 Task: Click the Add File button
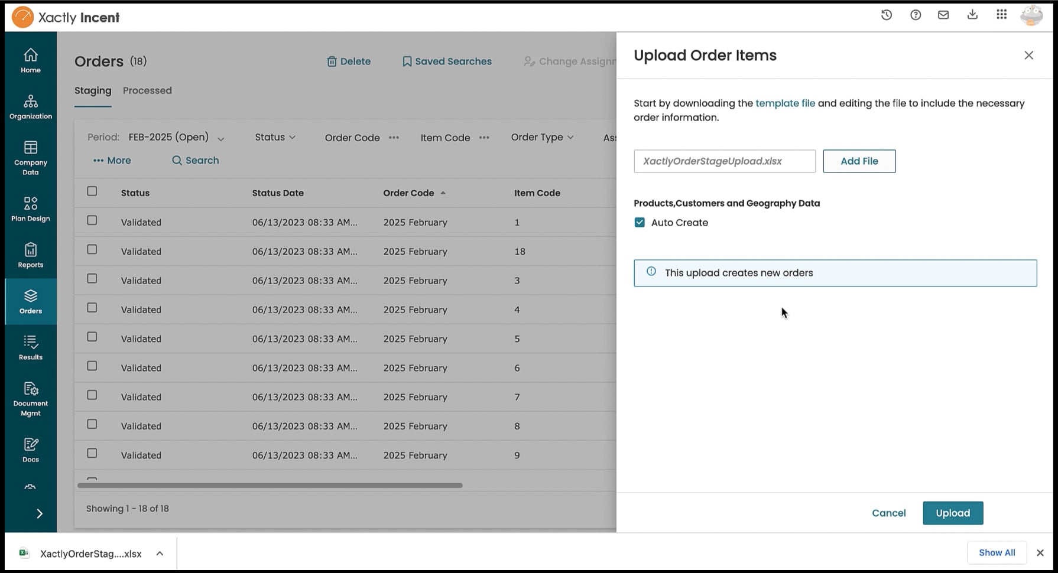point(859,161)
